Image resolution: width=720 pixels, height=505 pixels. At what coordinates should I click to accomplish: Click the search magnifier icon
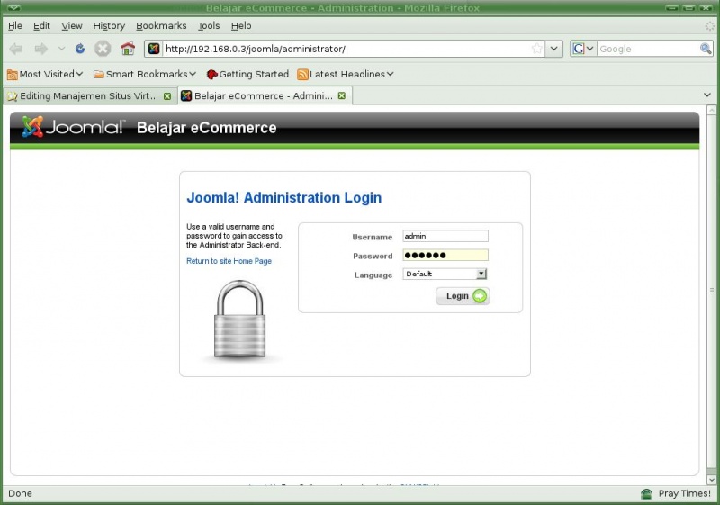706,49
